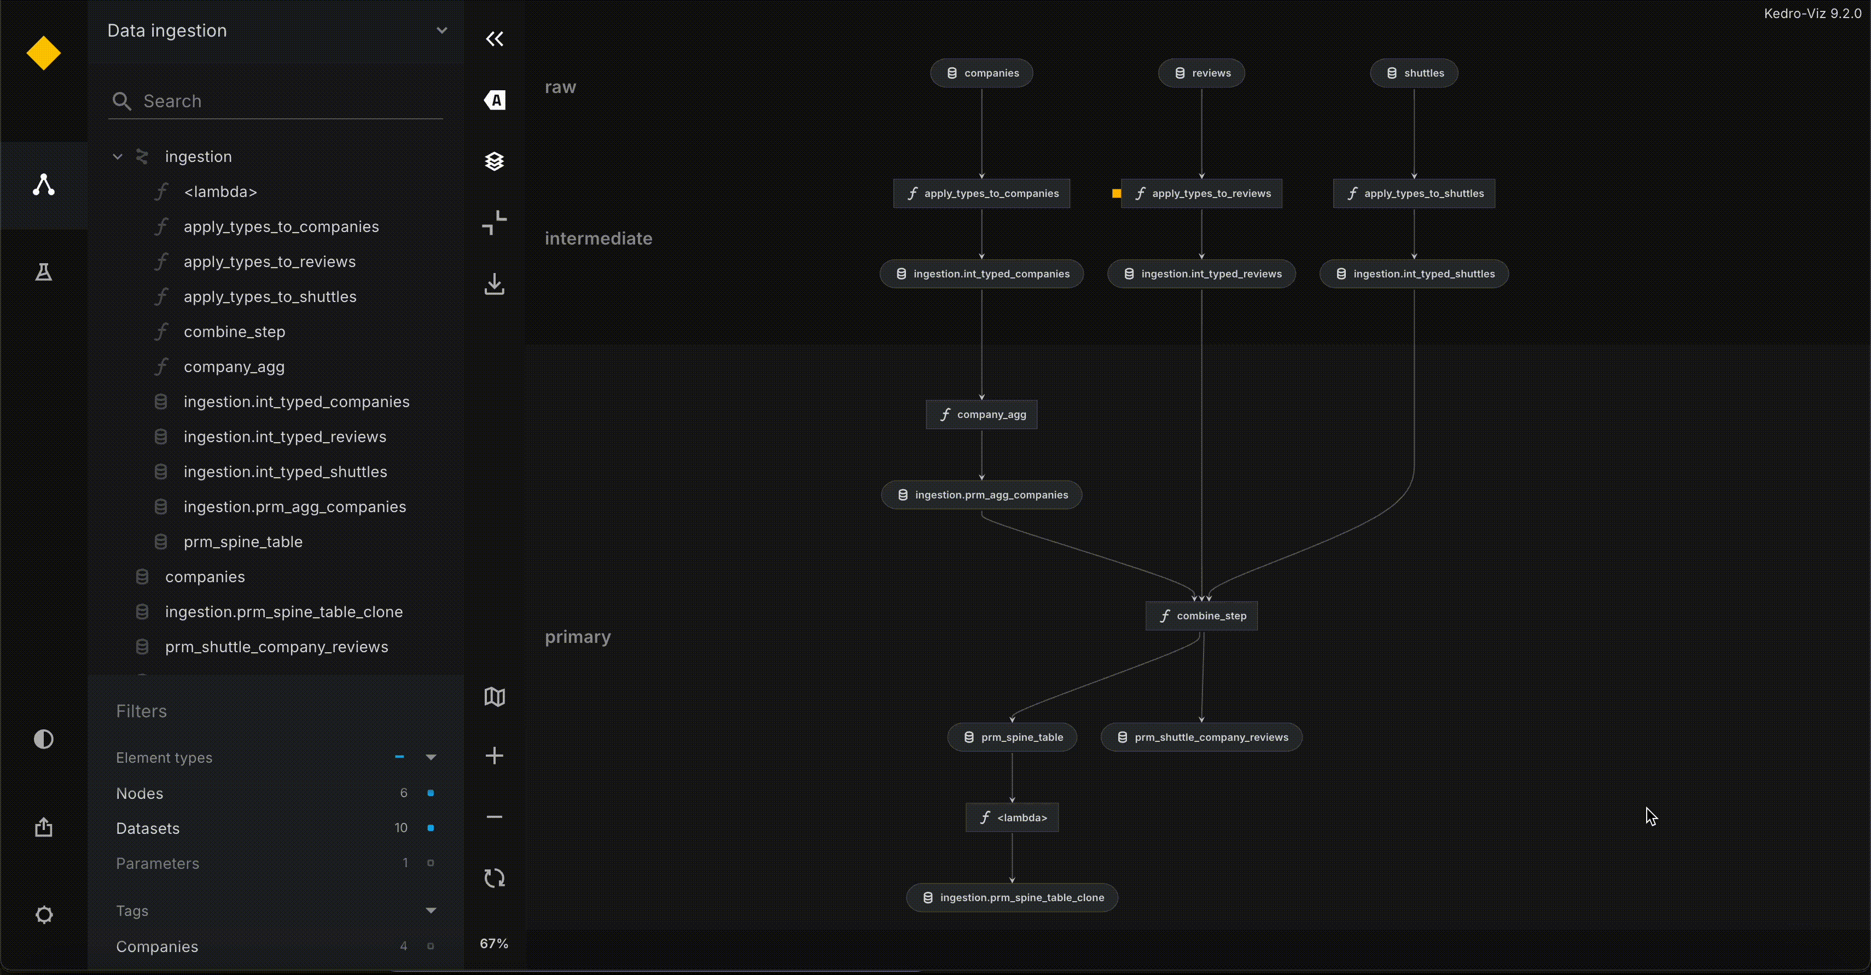Toggle the Nodes filter indicator

tap(431, 793)
